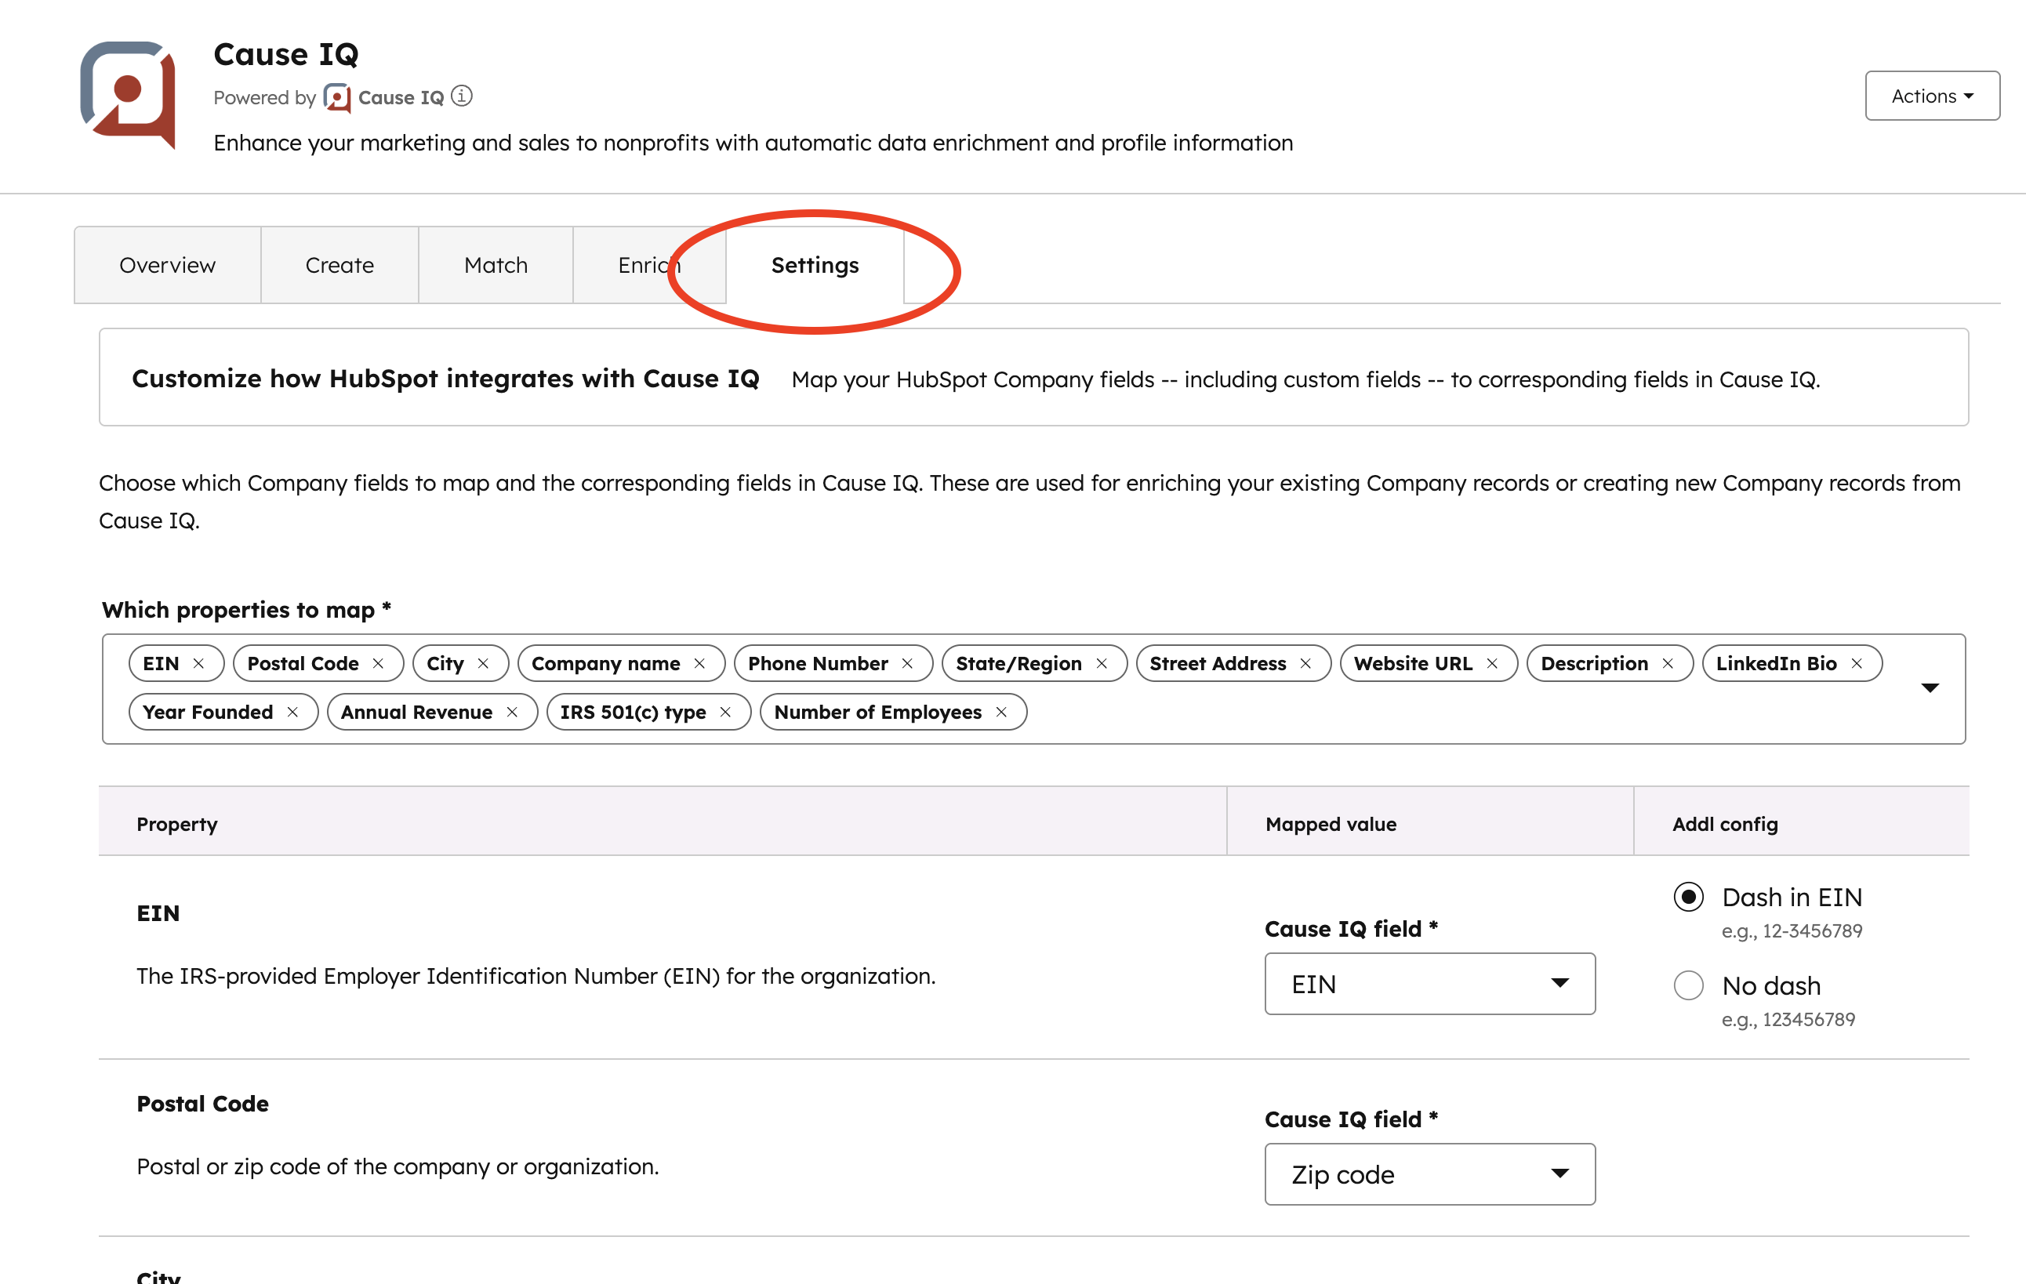Open the Create tab

click(x=339, y=265)
